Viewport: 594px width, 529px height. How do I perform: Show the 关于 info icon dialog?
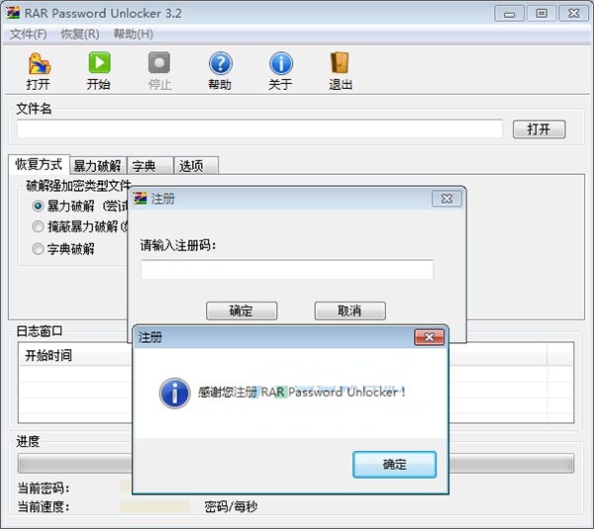click(281, 63)
